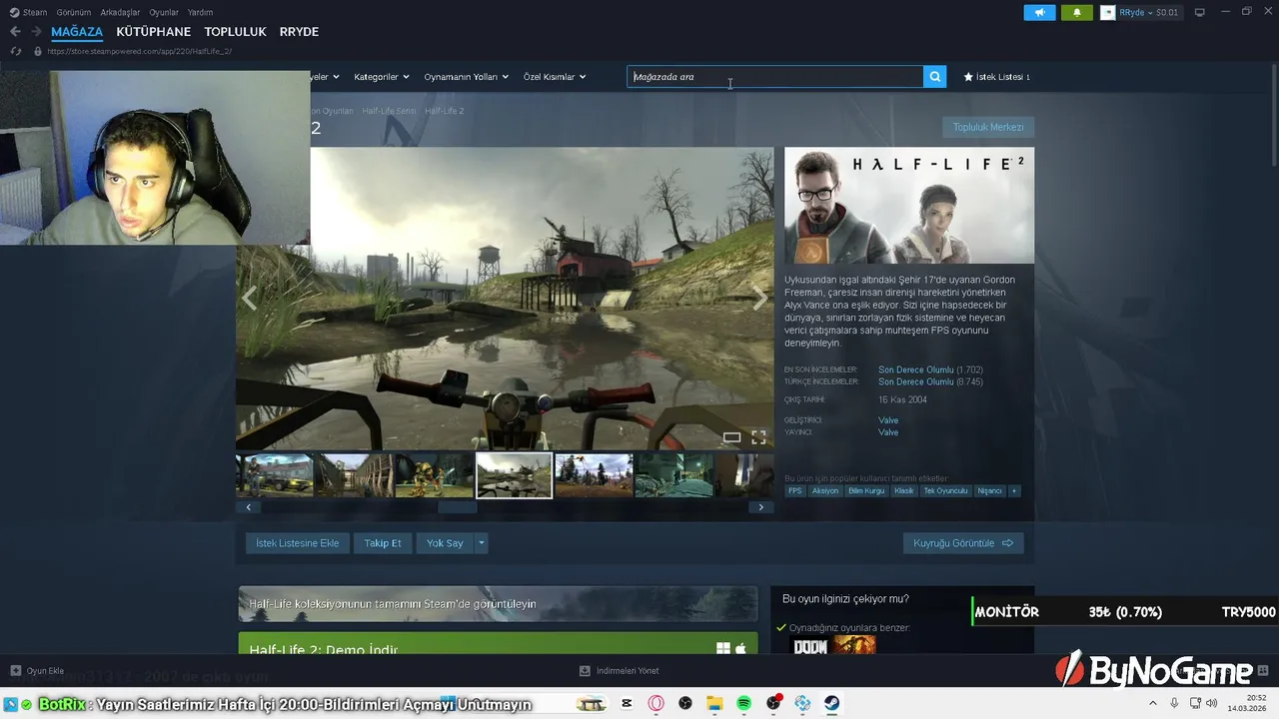This screenshot has height=719, width=1279.
Task: Switch to the theater mode view icon
Action: (732, 437)
